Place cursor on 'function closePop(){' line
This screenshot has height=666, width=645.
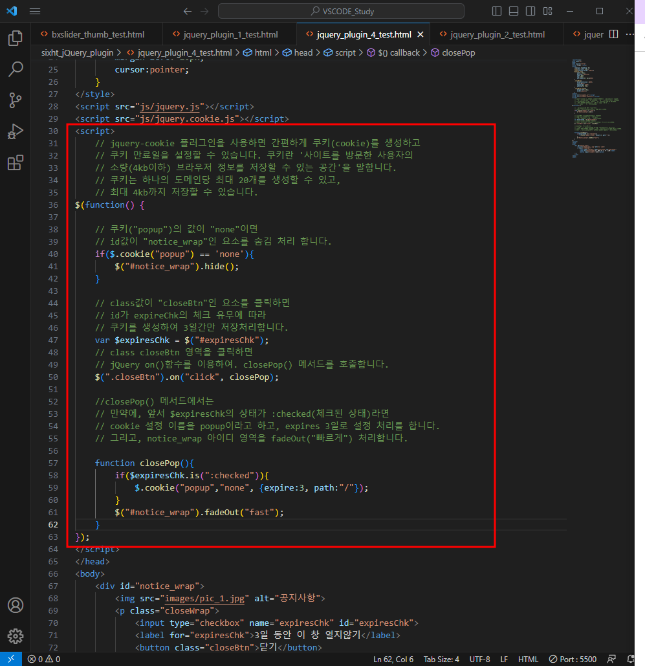[144, 463]
